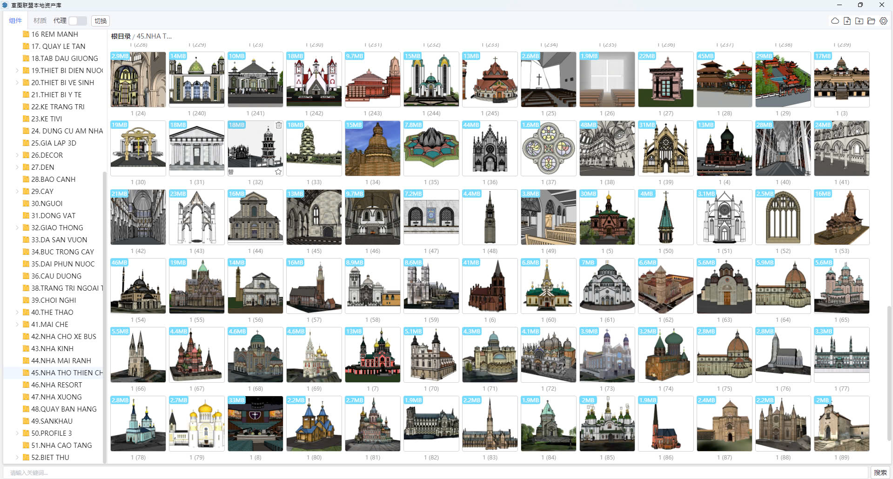Expand the 50.PROFILE 3 folder arrow
Screen dimensions: 893x479
click(17, 433)
